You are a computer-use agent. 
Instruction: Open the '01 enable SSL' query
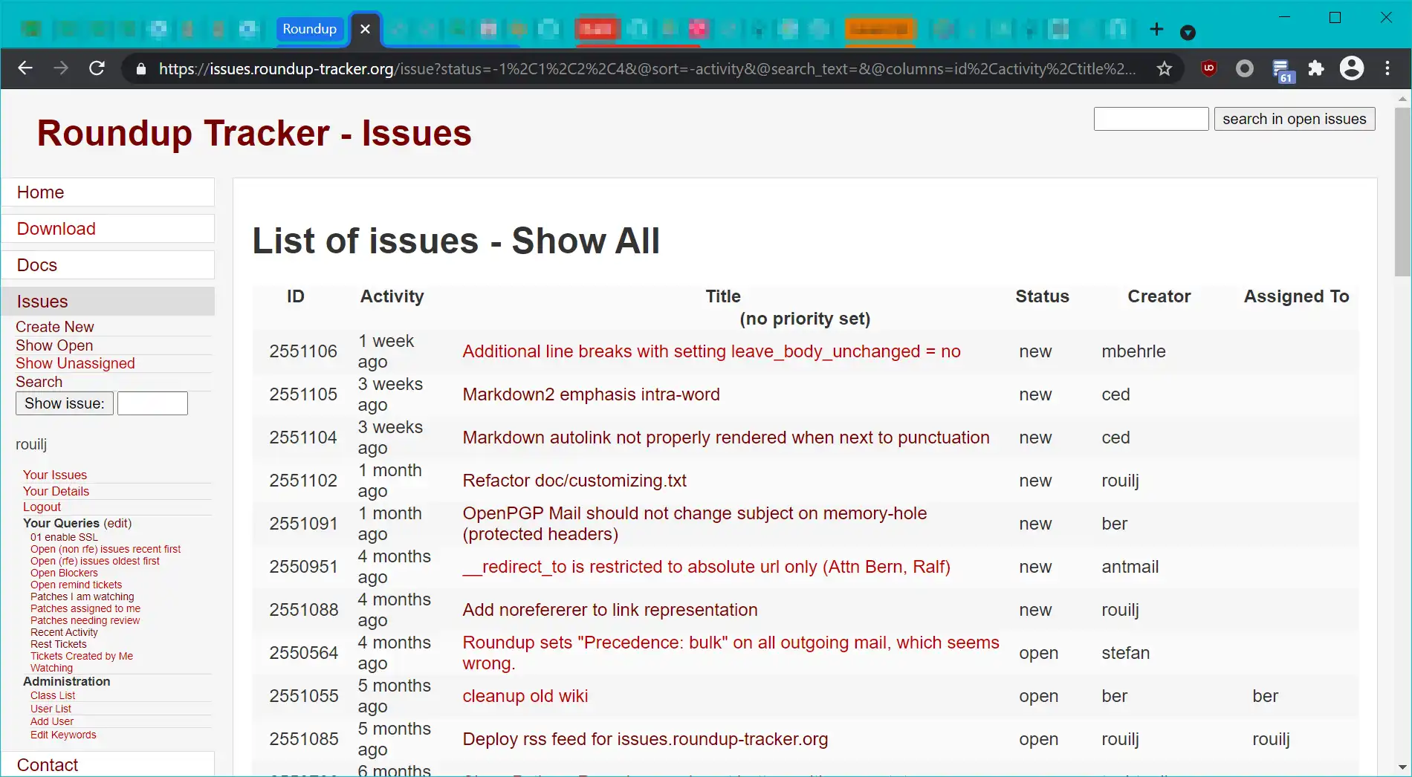[x=64, y=537]
